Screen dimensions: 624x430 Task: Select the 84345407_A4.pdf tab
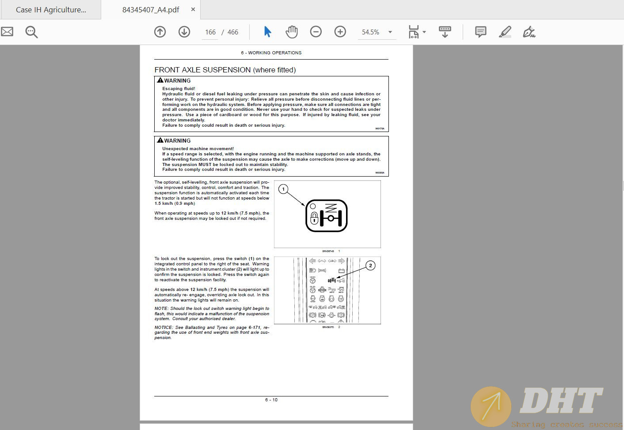pyautogui.click(x=151, y=10)
